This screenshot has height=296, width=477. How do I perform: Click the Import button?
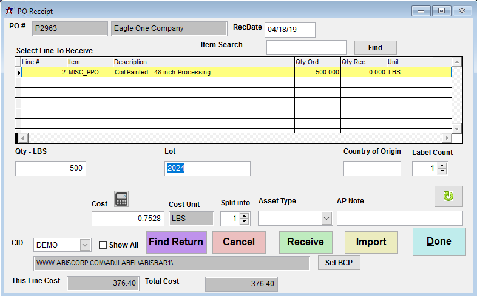[x=371, y=242]
